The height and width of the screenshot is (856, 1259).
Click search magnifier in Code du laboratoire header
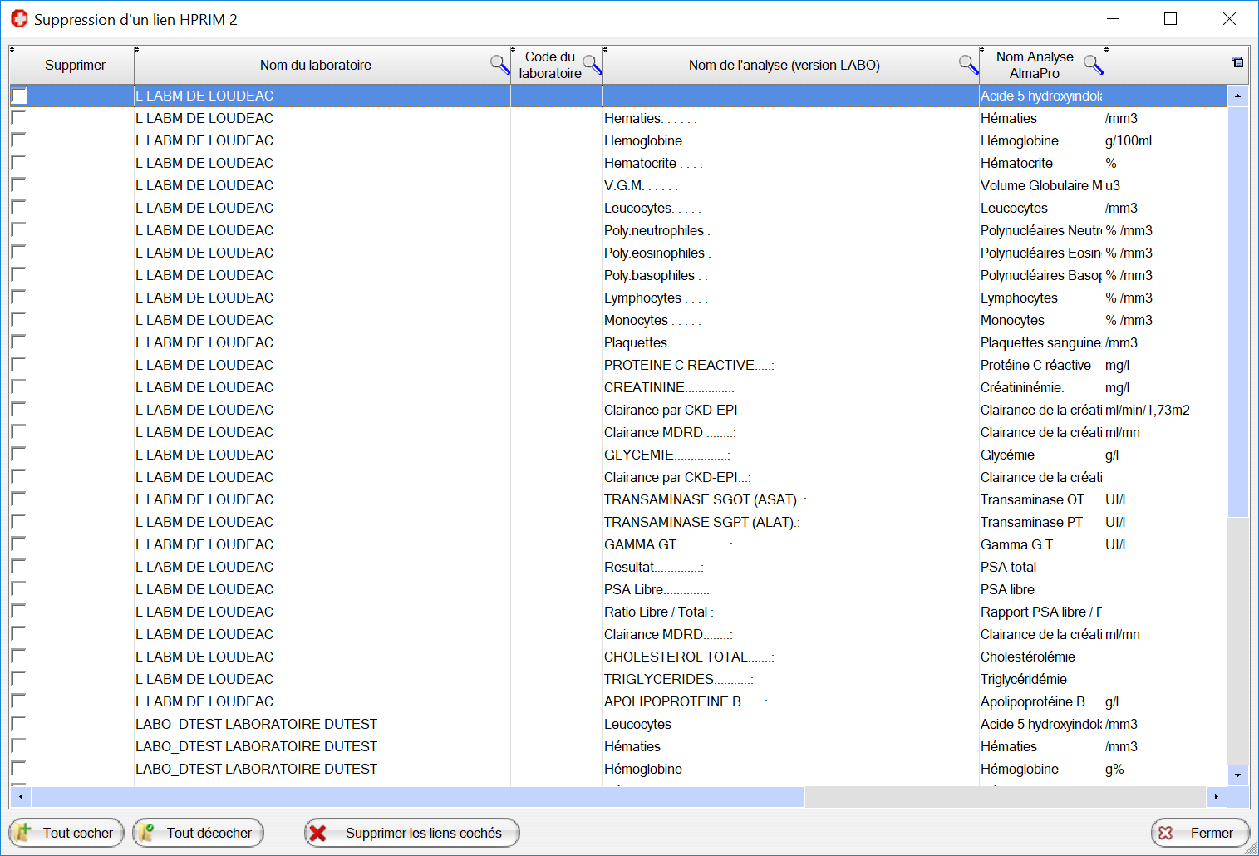pos(592,65)
